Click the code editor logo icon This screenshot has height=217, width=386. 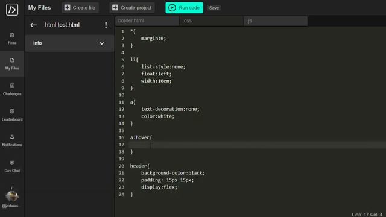[12, 10]
